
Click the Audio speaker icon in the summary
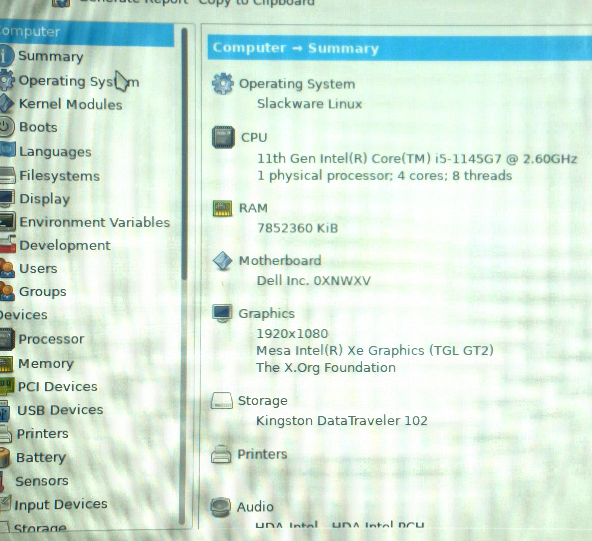[220, 507]
